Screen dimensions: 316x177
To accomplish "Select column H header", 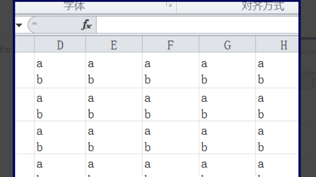I will [277, 45].
